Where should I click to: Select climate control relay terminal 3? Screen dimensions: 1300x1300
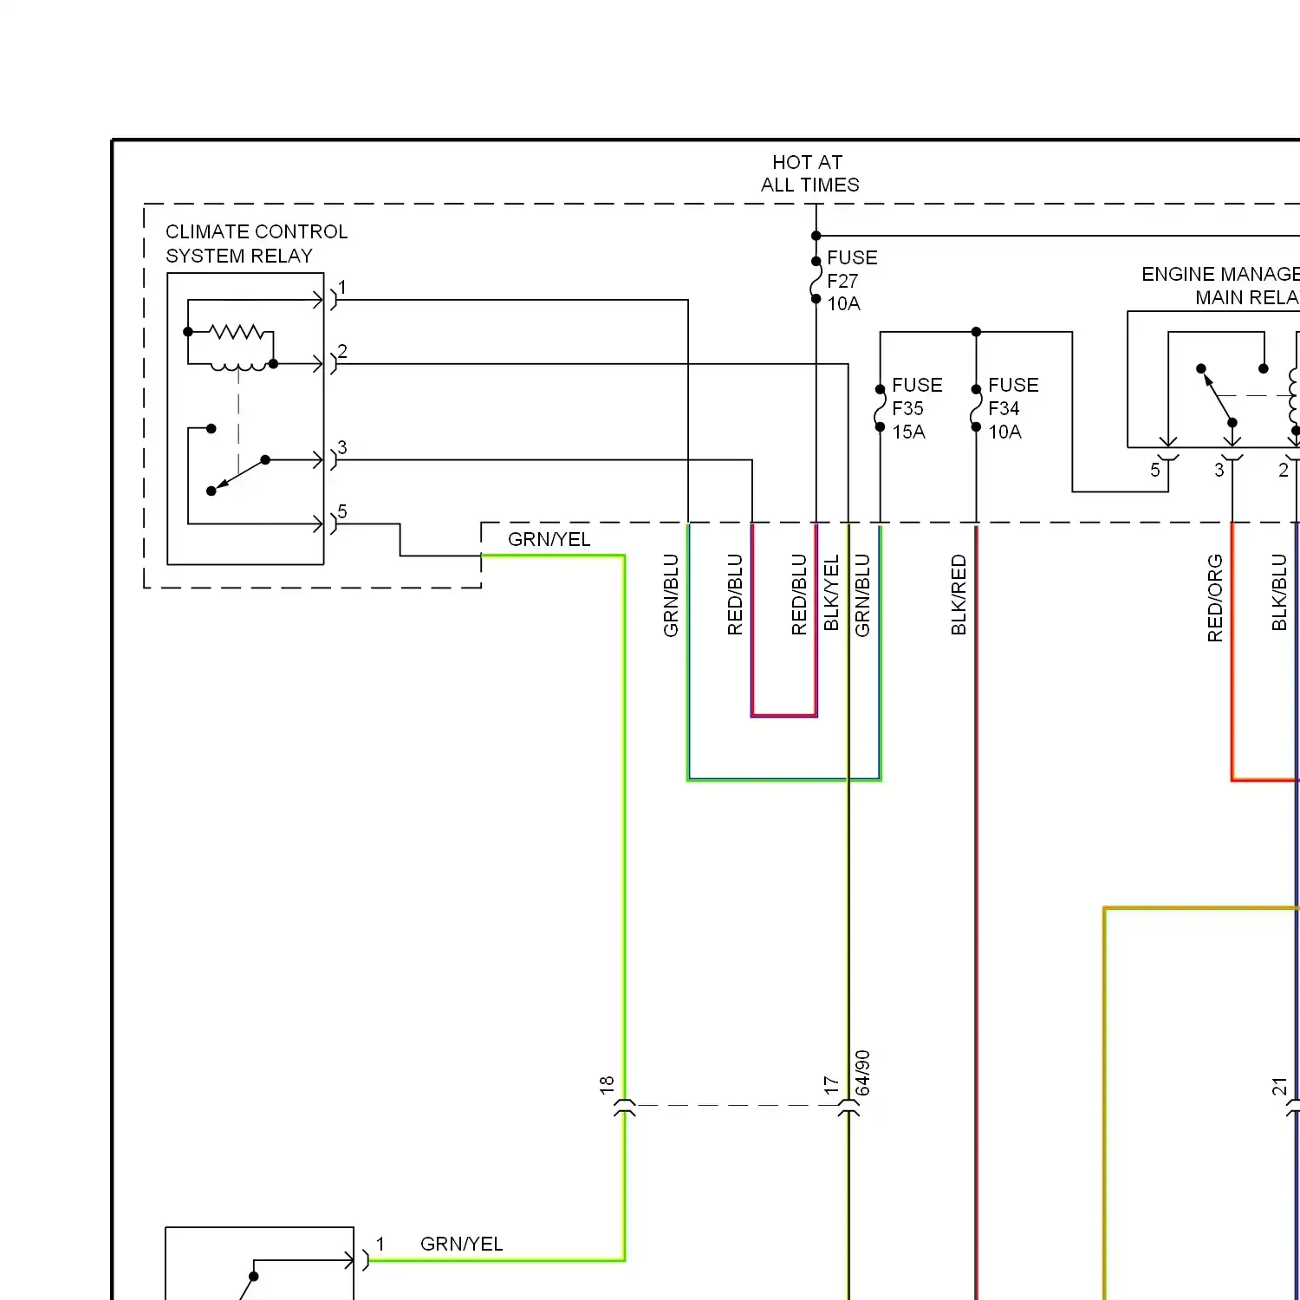pyautogui.click(x=342, y=447)
